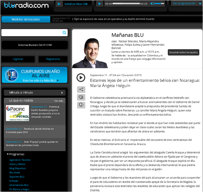Image resolution: width=203 pixels, height=192 pixels.
Task: Open the Estamos lejos de un enfrentamiento headline
Action: coord(145,83)
